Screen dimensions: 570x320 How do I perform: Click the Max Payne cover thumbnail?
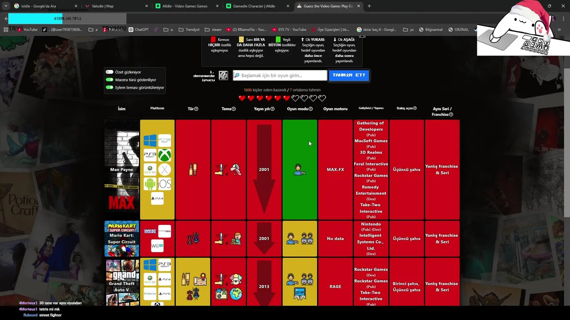click(x=122, y=169)
